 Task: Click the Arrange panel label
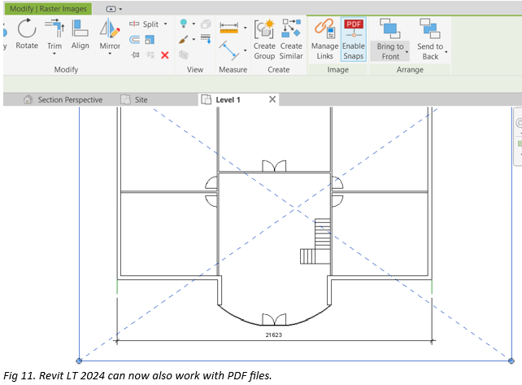click(x=410, y=70)
